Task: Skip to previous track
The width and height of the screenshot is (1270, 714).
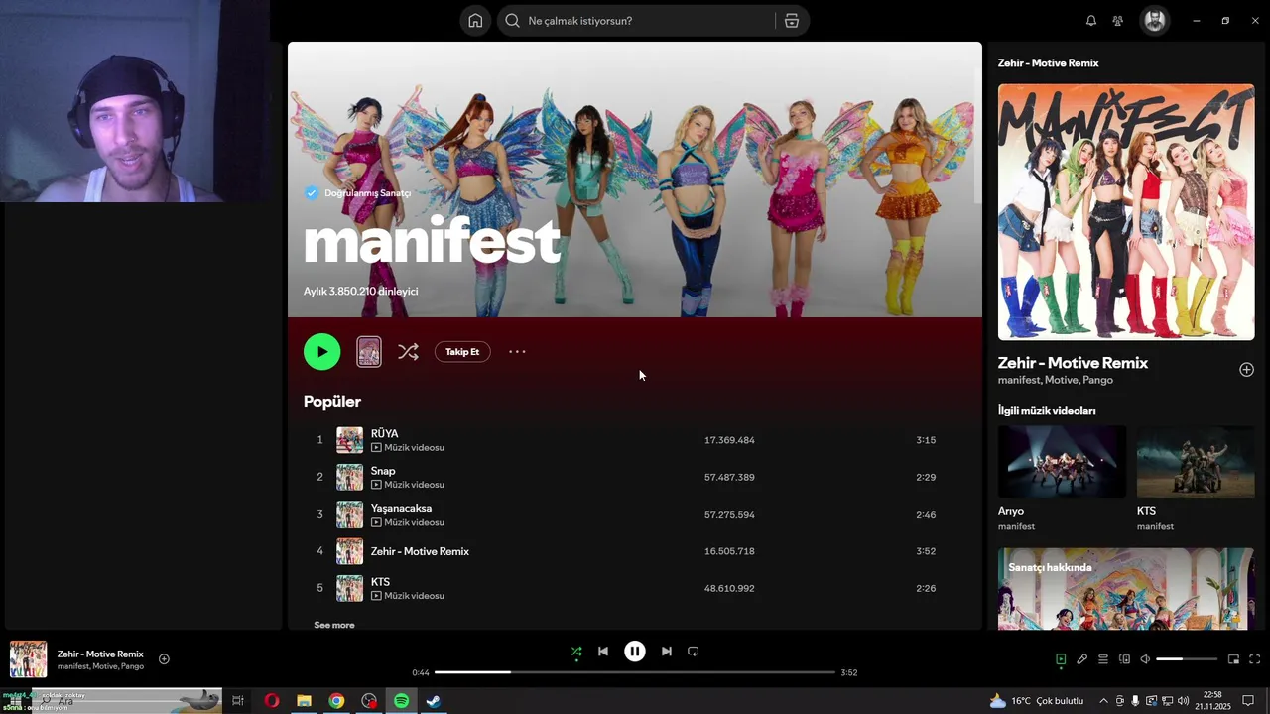Action: tap(603, 652)
